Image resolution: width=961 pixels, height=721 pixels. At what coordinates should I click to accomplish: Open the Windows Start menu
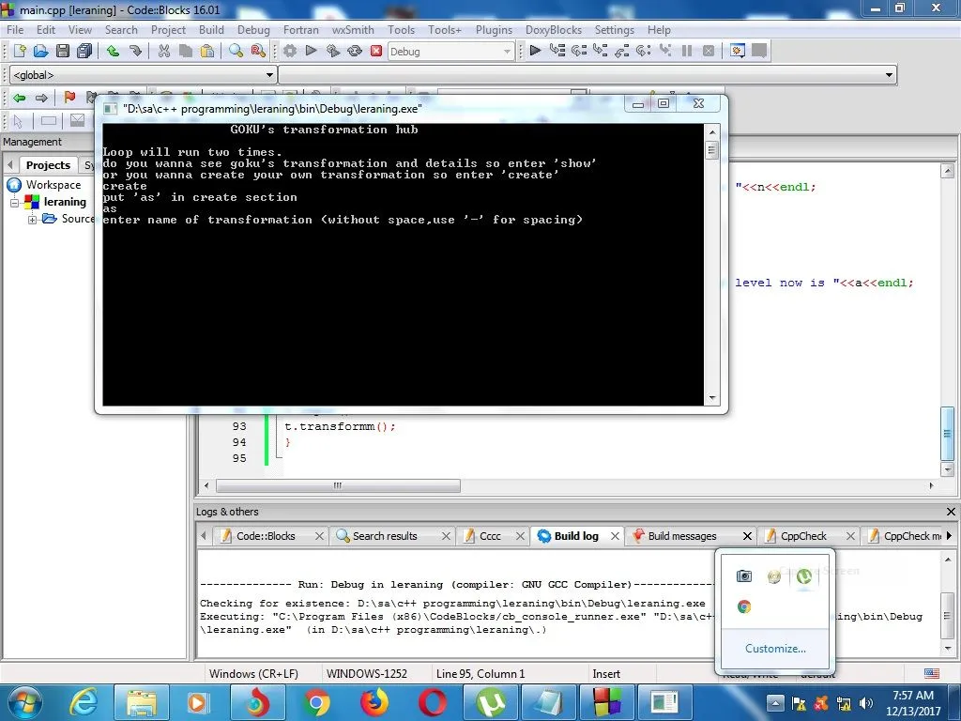25,702
